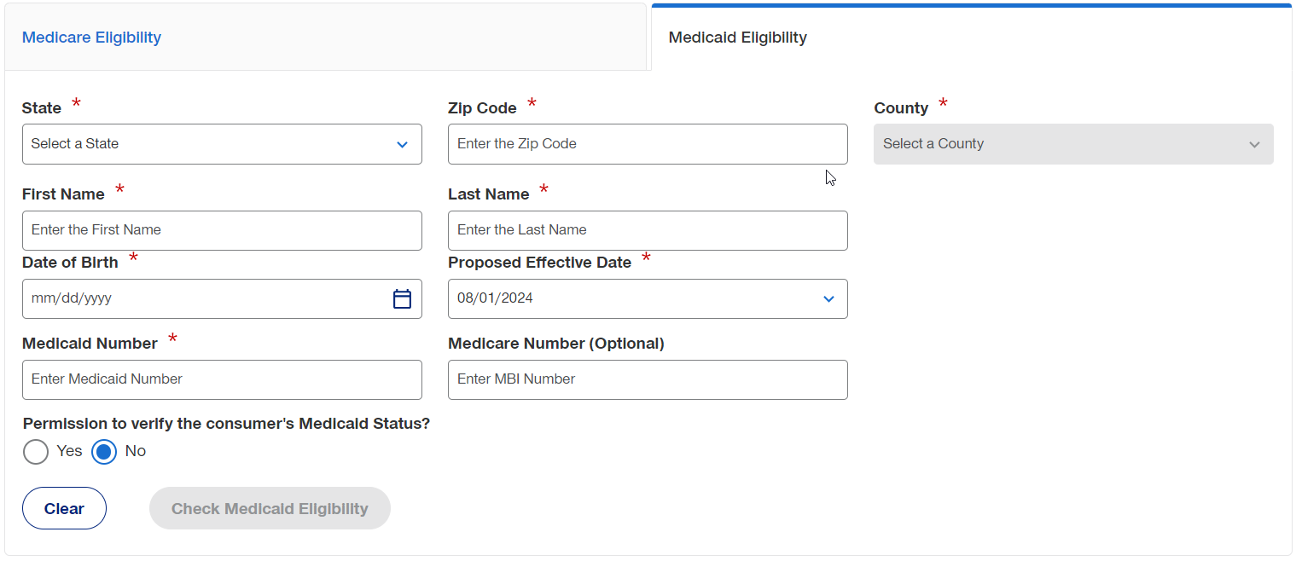Select the Medicaid Eligibility tab
This screenshot has width=1296, height=561.
[972, 38]
